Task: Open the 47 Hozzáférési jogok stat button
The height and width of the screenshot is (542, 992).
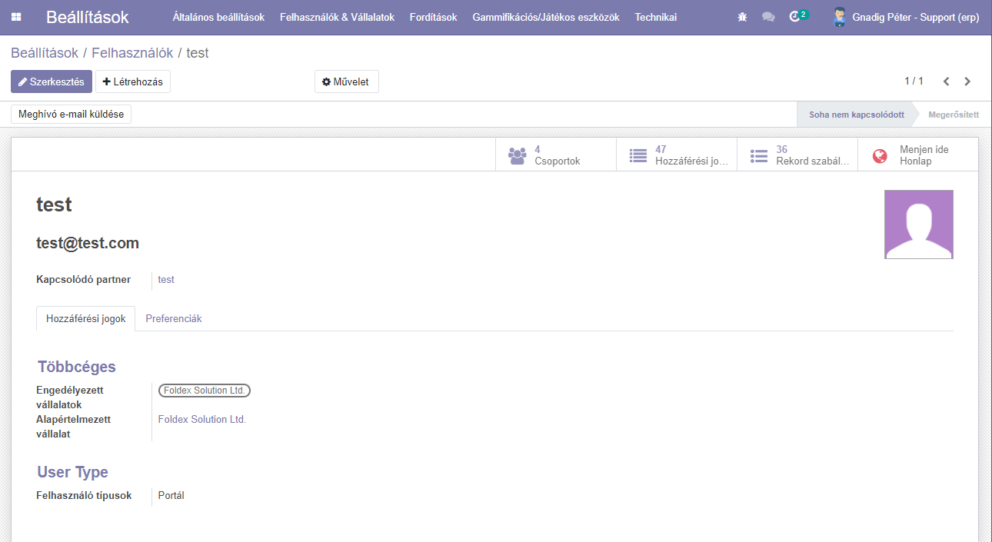Action: tap(677, 155)
